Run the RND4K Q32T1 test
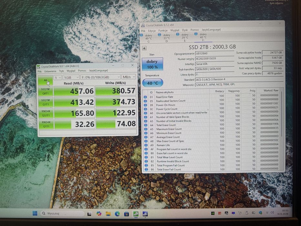The width and height of the screenshot is (301, 226). (46, 113)
